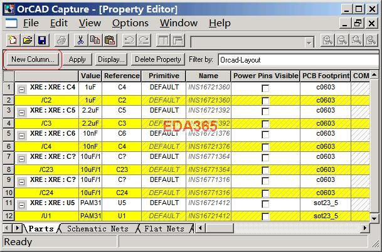Click the tab scroll left arrow
Screen dimensions: 382x252
(7, 228)
